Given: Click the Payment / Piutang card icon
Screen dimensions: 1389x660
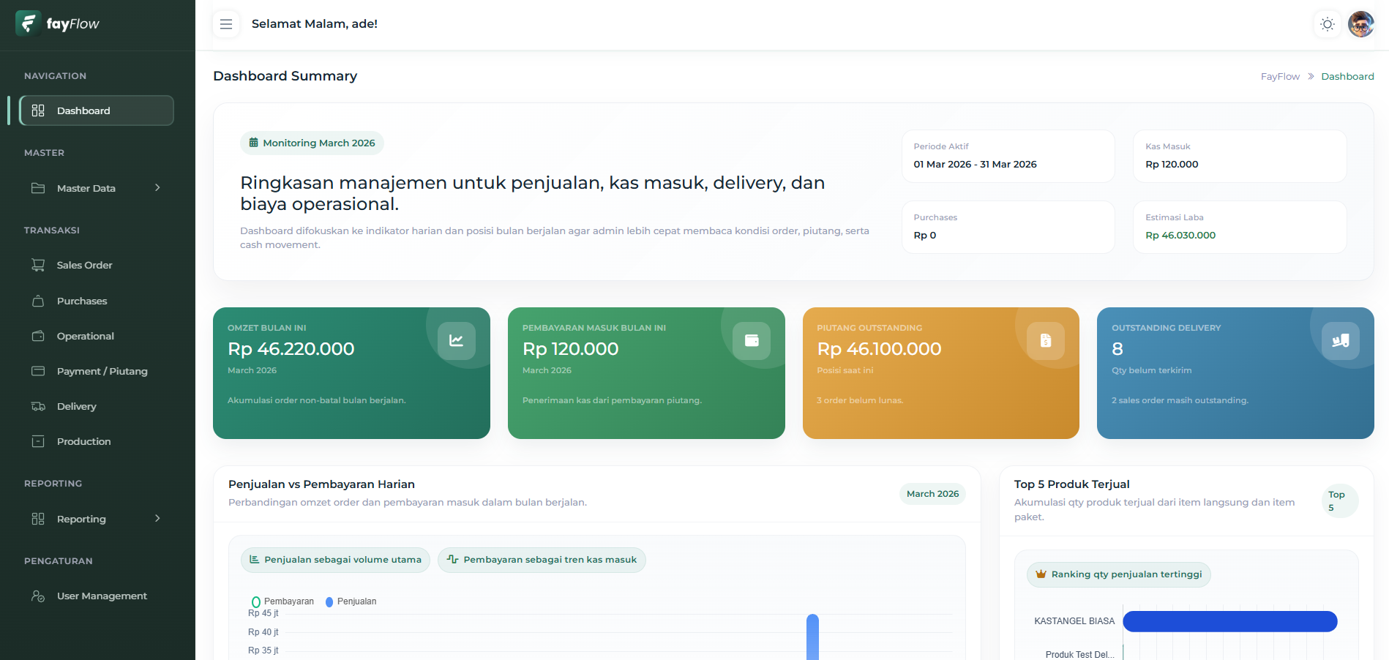Looking at the screenshot, I should [x=38, y=371].
